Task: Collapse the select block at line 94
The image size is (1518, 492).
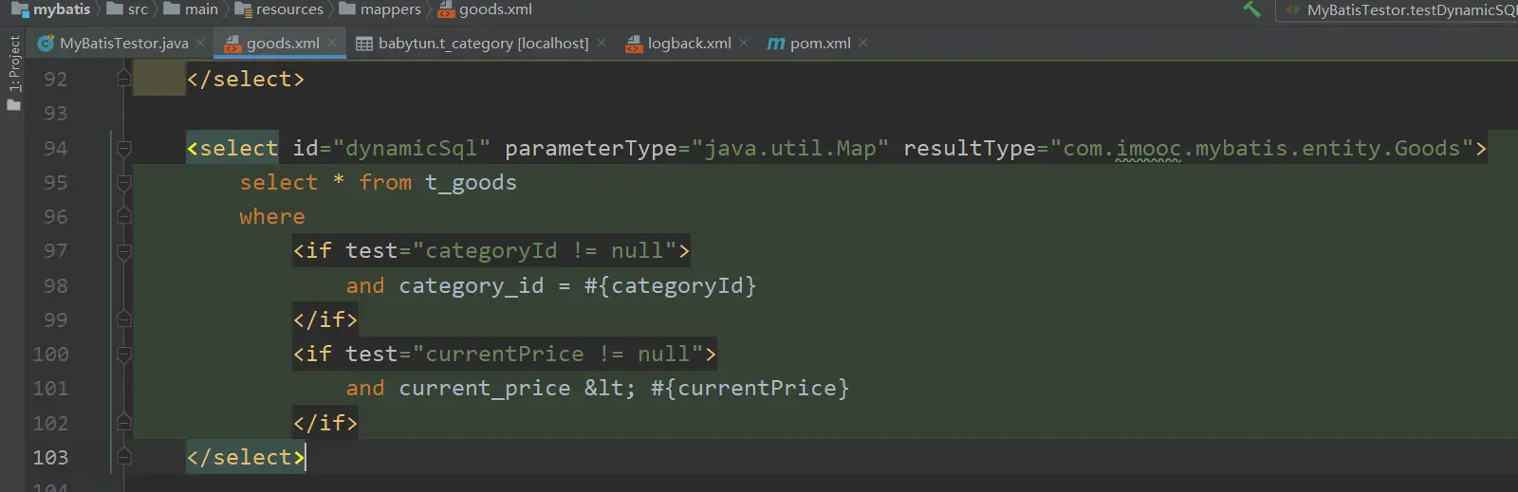Action: (x=123, y=148)
